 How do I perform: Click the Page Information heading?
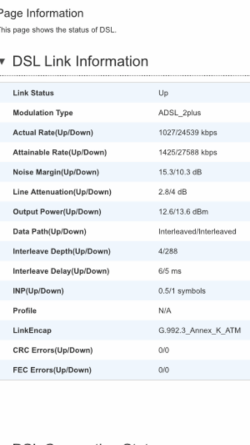click(x=41, y=14)
